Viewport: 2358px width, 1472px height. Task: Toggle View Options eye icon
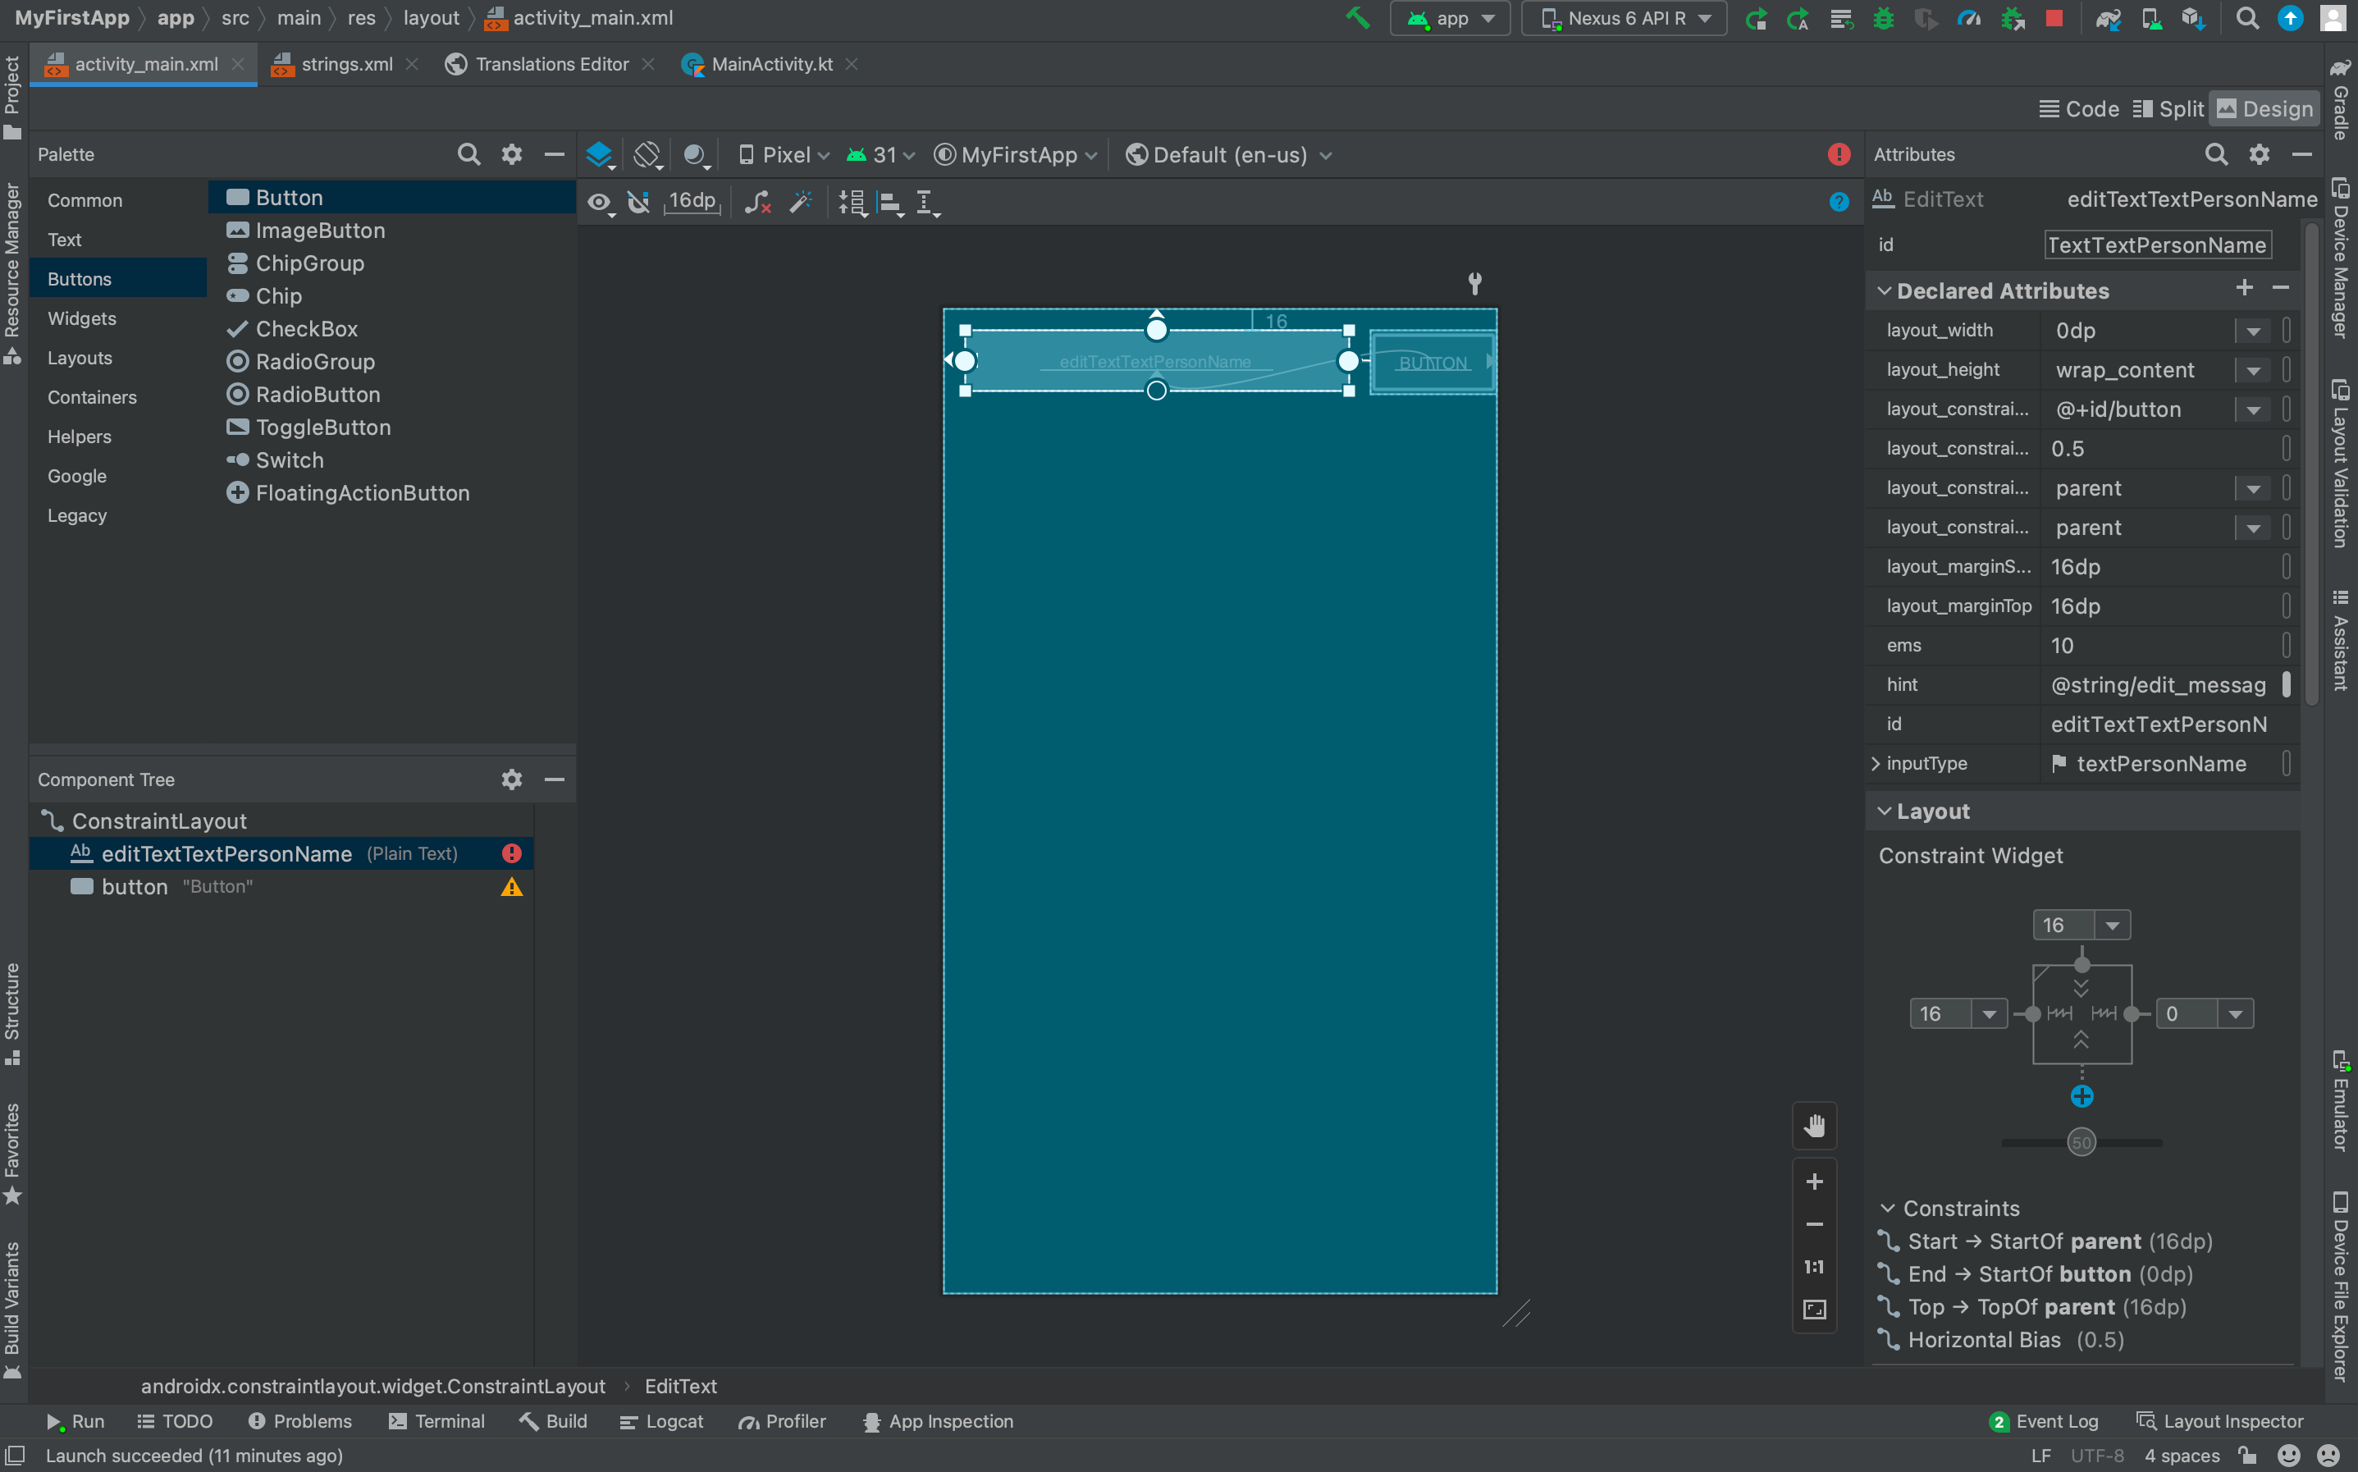[x=601, y=203]
